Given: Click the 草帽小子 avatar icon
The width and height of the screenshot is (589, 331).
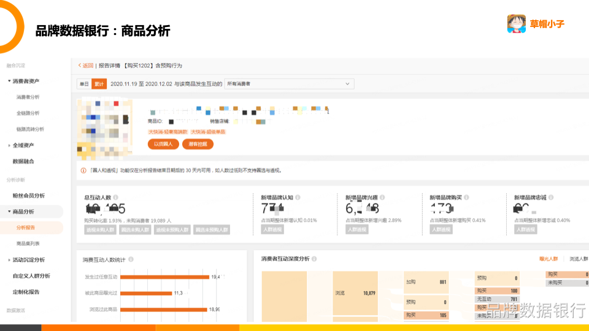Looking at the screenshot, I should click(x=517, y=24).
